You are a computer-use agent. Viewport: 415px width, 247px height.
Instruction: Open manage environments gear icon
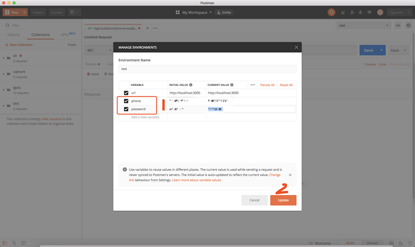coord(408,25)
